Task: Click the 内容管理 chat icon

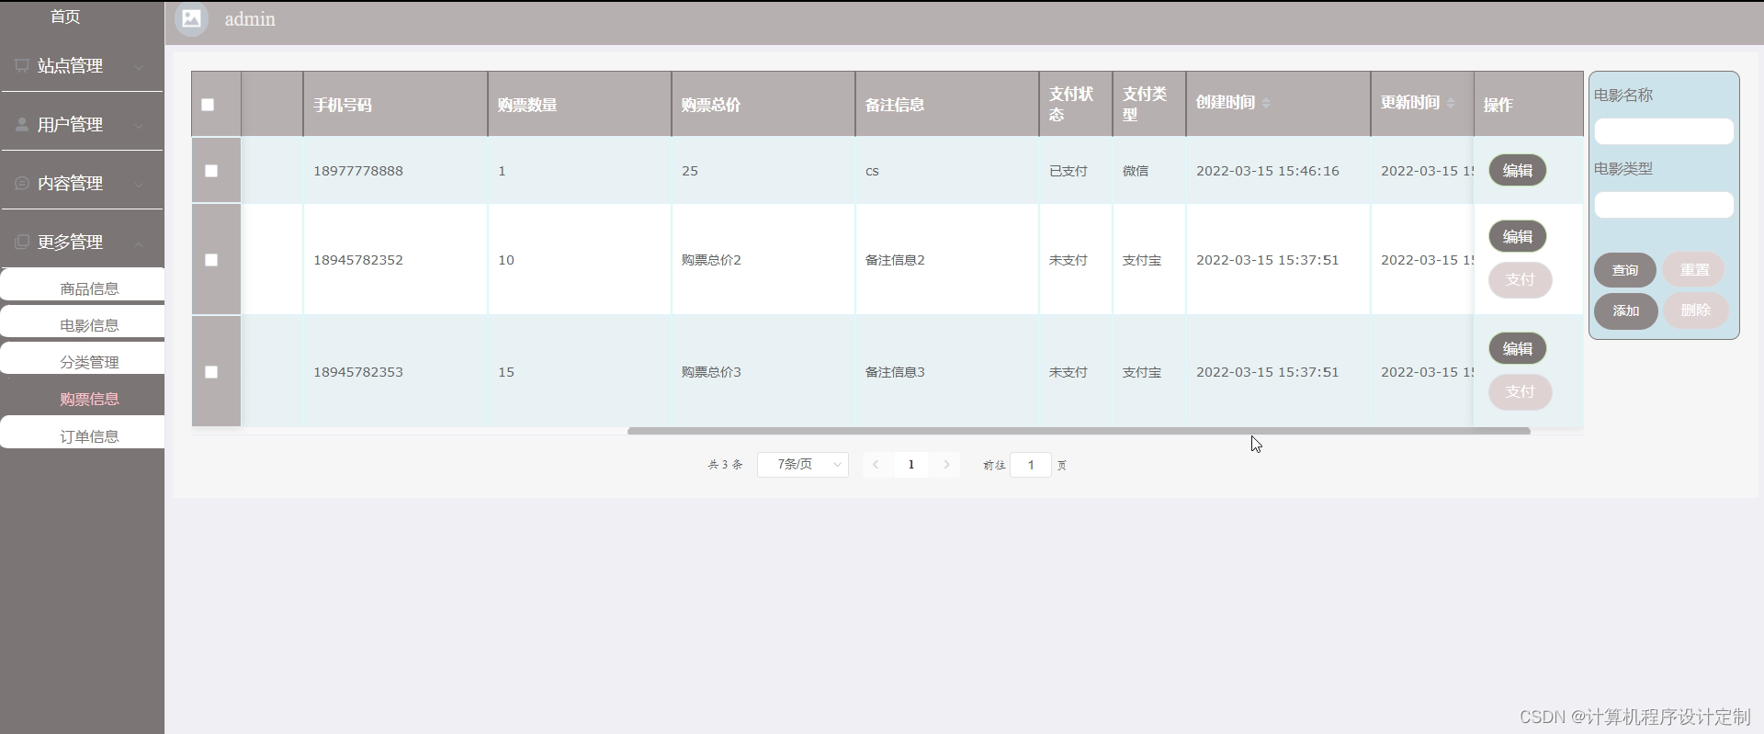Action: tap(22, 183)
